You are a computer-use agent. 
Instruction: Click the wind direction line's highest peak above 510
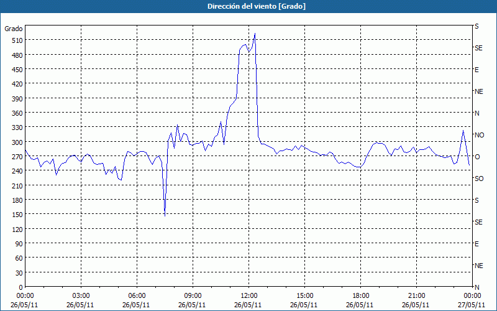255,34
